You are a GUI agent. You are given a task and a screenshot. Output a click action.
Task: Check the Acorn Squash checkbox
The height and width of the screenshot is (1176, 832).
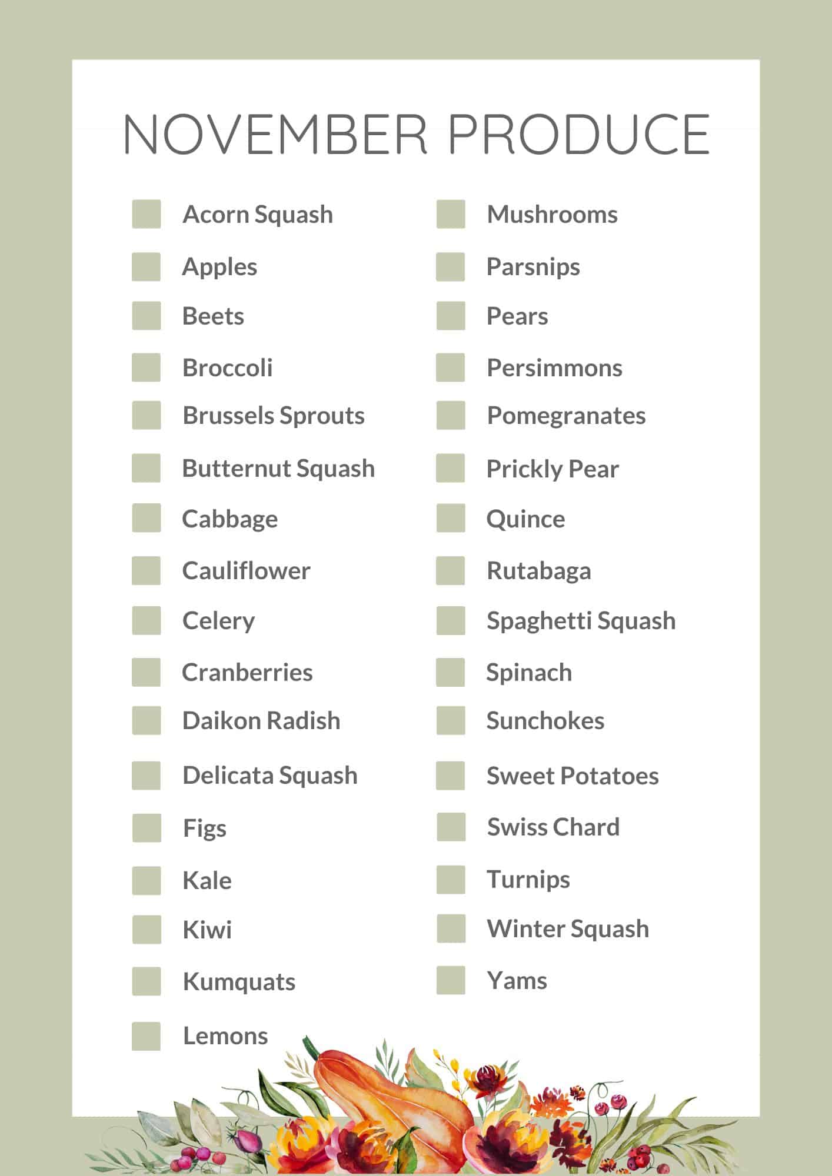tap(147, 214)
